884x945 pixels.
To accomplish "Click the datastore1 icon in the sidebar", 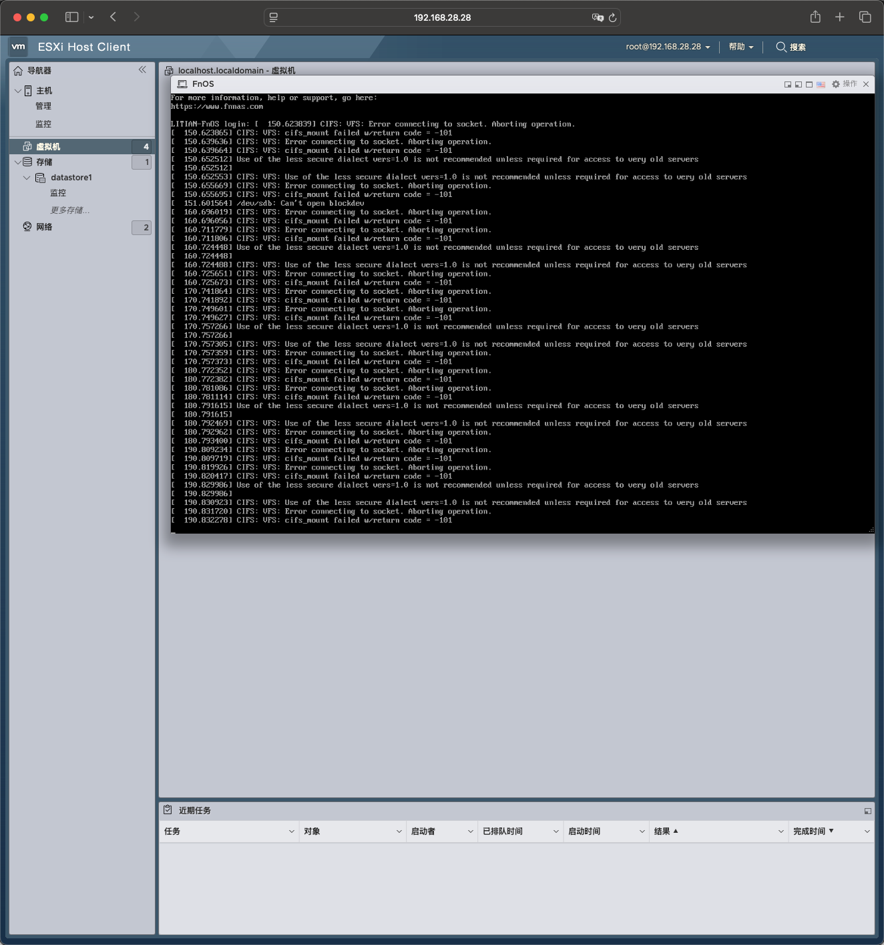I will (x=41, y=178).
